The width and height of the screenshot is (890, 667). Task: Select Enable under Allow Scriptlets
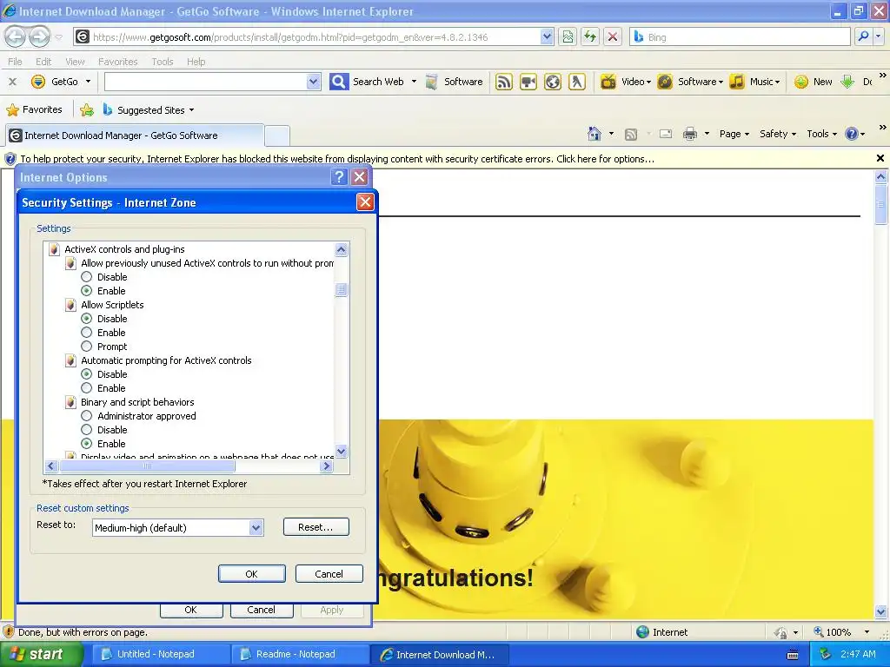[86, 333]
